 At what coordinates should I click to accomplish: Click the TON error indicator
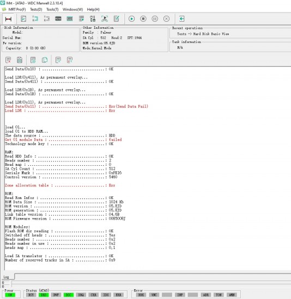219,295
